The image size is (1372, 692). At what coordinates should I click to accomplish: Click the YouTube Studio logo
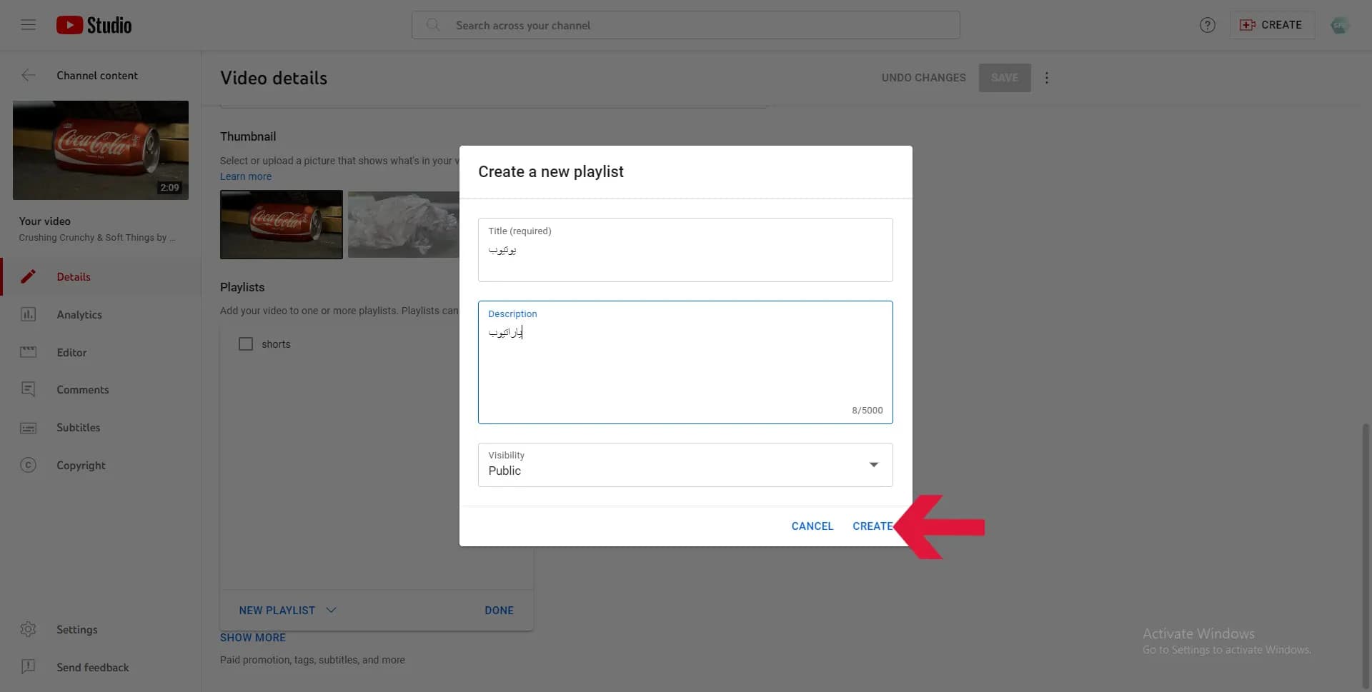(x=94, y=25)
